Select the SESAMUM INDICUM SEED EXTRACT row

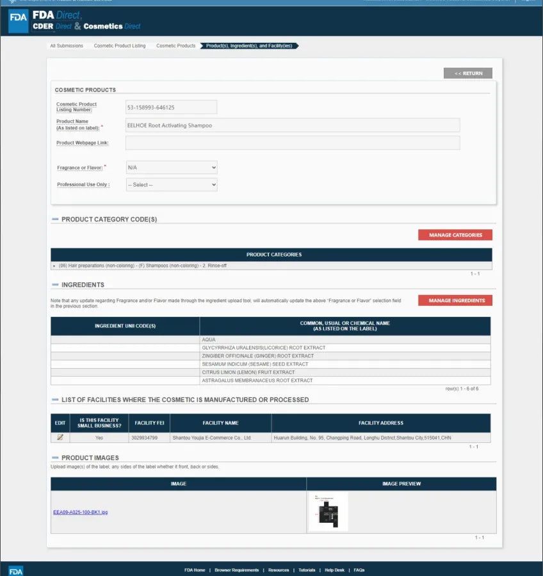pyautogui.click(x=271, y=364)
